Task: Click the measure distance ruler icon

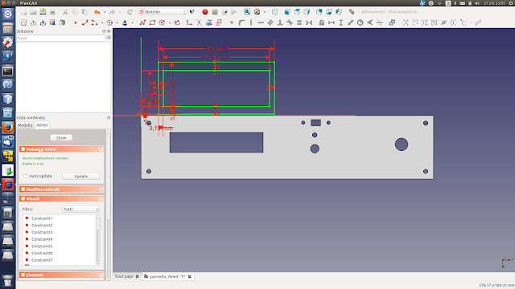Action: pyautogui.click(x=351, y=12)
